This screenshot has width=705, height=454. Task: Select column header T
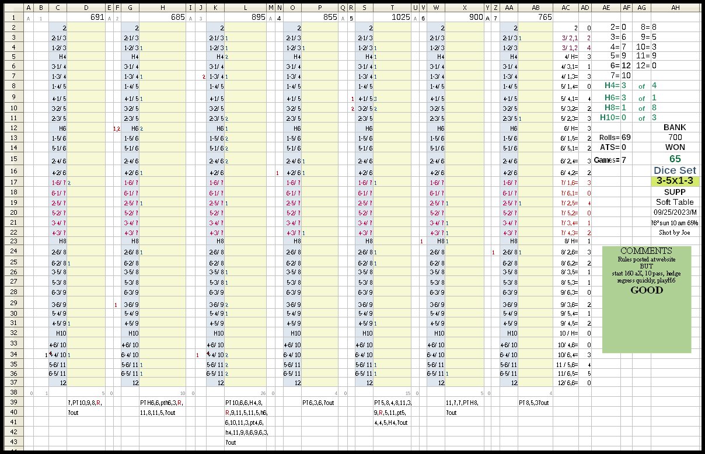click(392, 7)
